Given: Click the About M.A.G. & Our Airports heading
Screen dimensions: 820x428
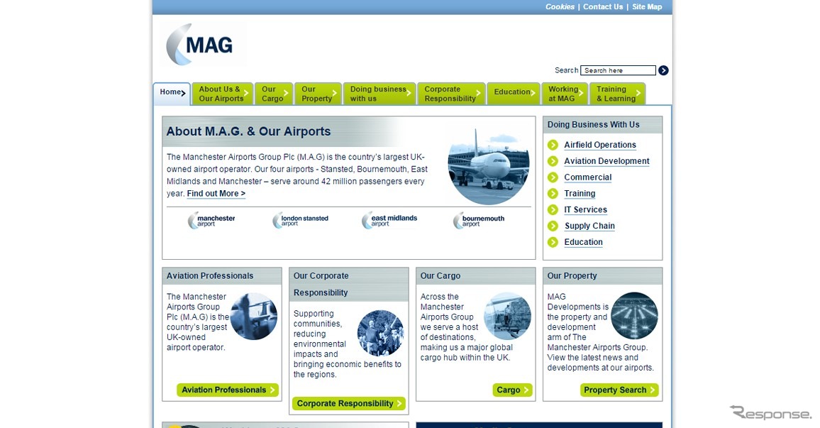Looking at the screenshot, I should click(x=248, y=131).
